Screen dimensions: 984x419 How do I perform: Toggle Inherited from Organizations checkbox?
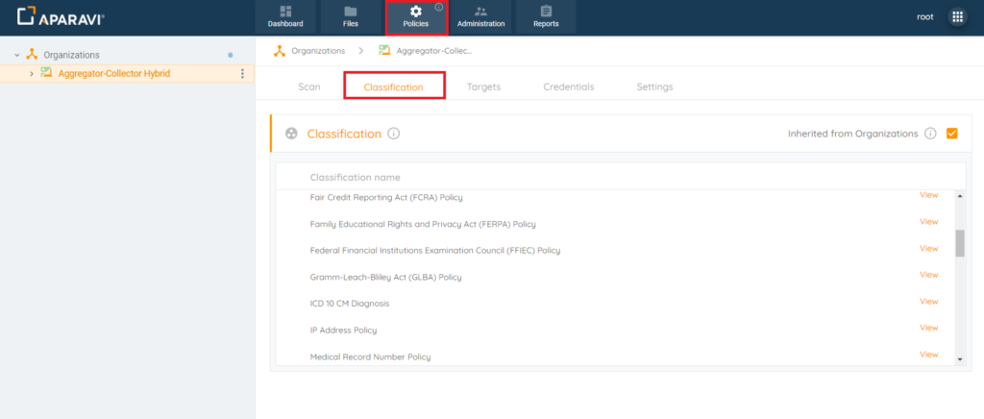[952, 134]
